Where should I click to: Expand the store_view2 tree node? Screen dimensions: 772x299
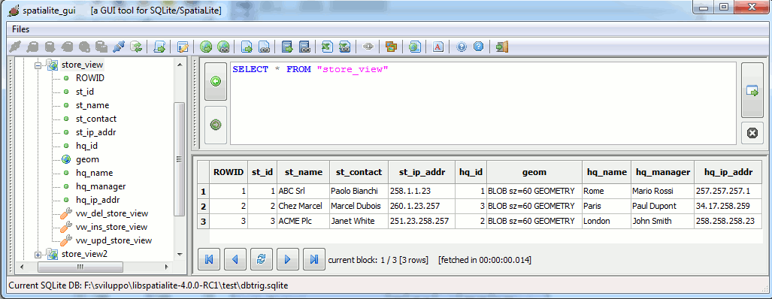pos(38,254)
